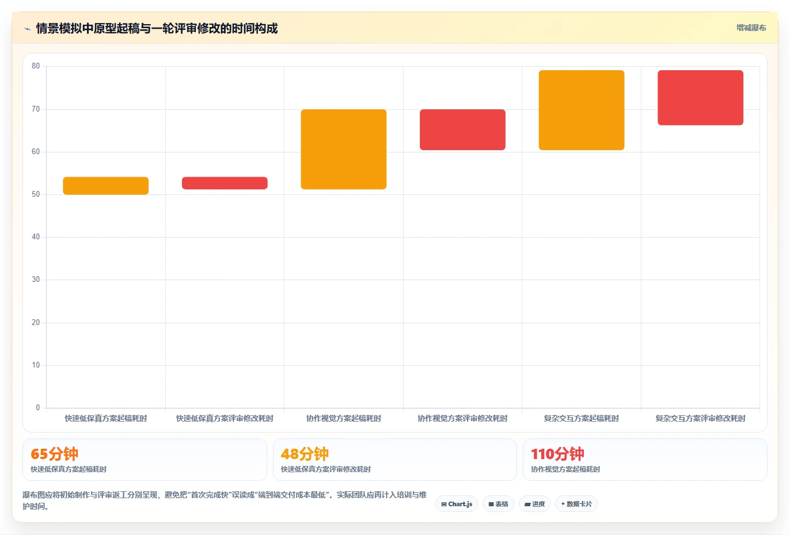Click the y-axis tick label 20
Viewport: 790px width, 535px height.
click(36, 323)
